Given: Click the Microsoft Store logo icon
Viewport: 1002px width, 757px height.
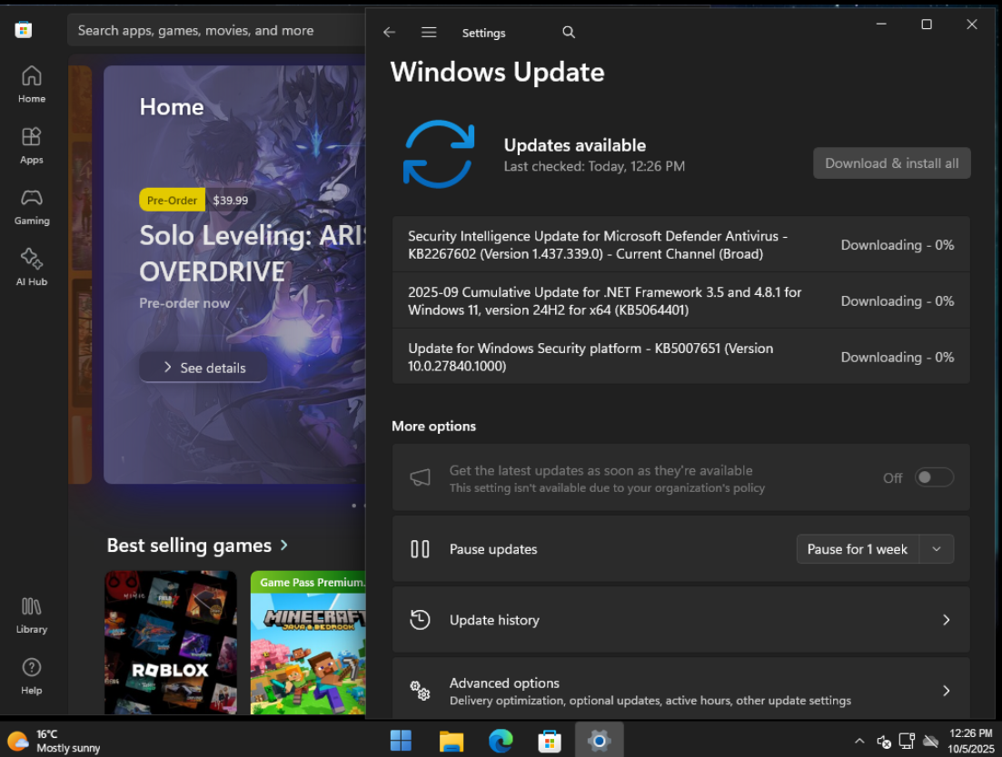Looking at the screenshot, I should (x=24, y=29).
